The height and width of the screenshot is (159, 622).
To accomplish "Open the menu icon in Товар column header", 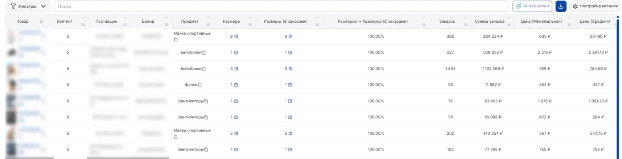I will point(41,21).
